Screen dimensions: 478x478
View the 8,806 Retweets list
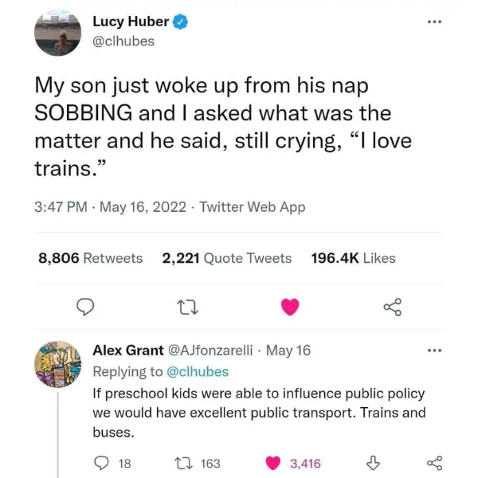pos(91,258)
